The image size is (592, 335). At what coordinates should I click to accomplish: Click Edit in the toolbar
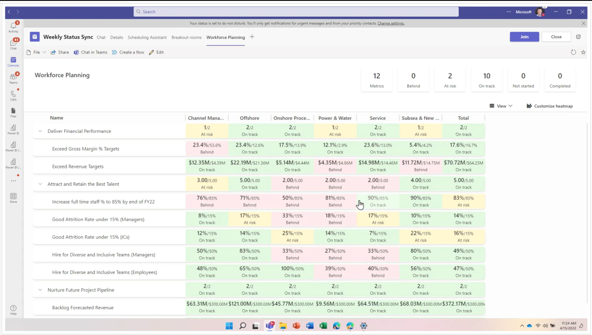pos(156,52)
